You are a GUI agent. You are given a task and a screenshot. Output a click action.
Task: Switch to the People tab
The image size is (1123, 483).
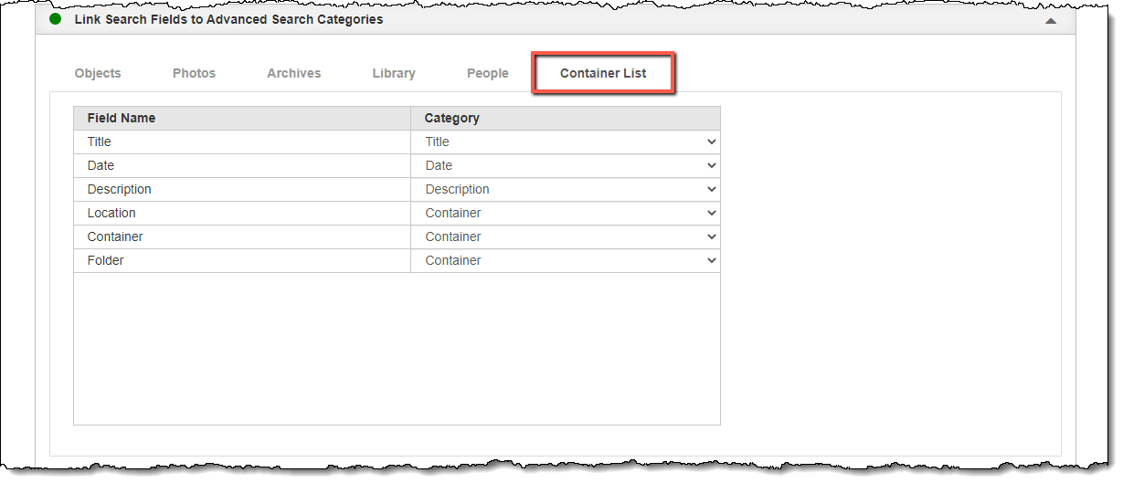coord(487,73)
